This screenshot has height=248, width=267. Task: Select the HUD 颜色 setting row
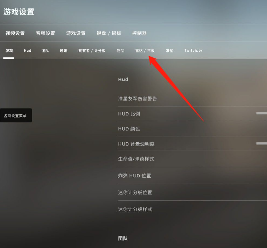pyautogui.click(x=192, y=129)
